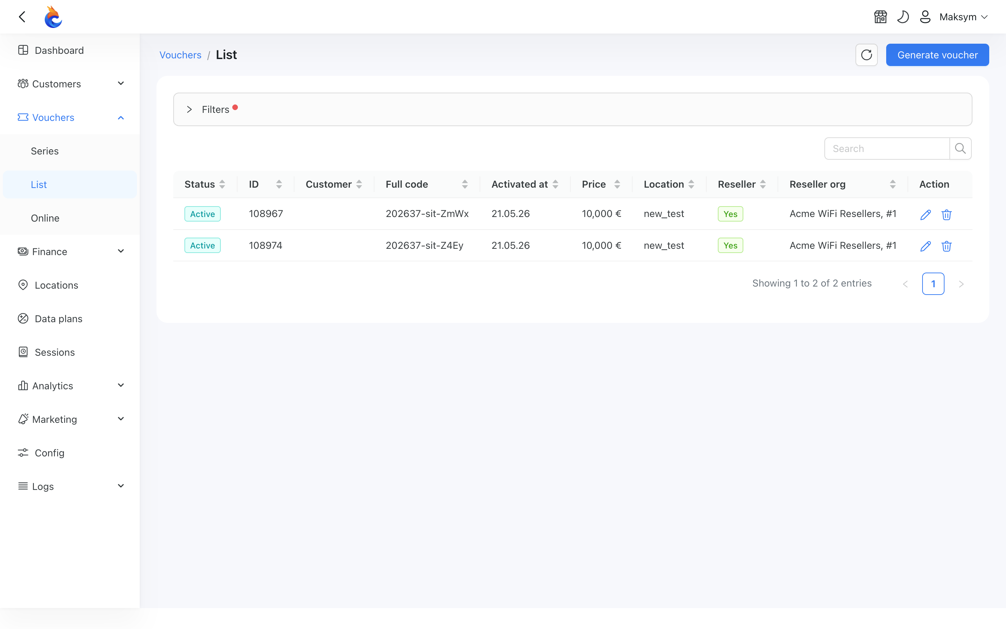Click price 10,000 € of voucher 108967

click(x=602, y=214)
